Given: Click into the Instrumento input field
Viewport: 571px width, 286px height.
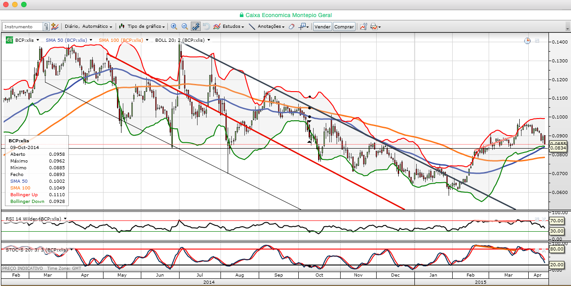Looking at the screenshot, I should pyautogui.click(x=22, y=26).
